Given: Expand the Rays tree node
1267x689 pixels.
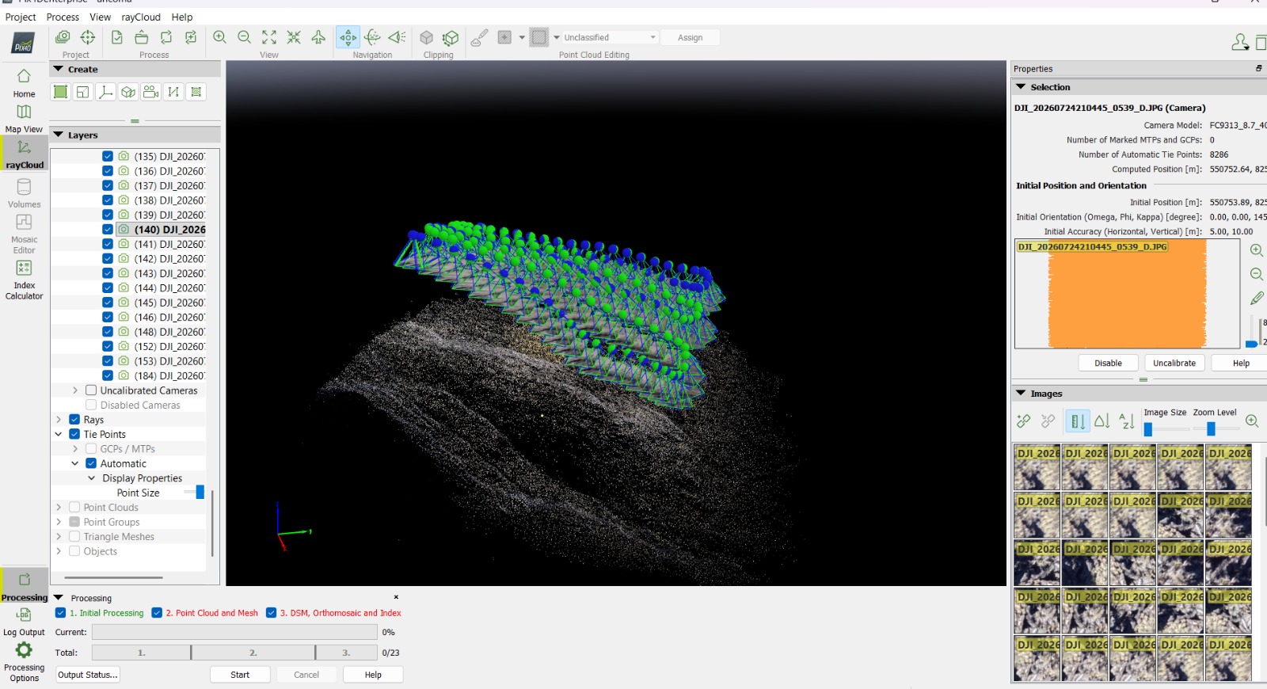Looking at the screenshot, I should [x=59, y=420].
